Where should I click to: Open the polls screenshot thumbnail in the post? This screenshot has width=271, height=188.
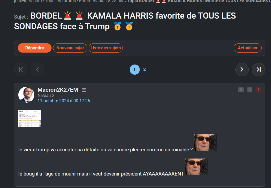29,119
